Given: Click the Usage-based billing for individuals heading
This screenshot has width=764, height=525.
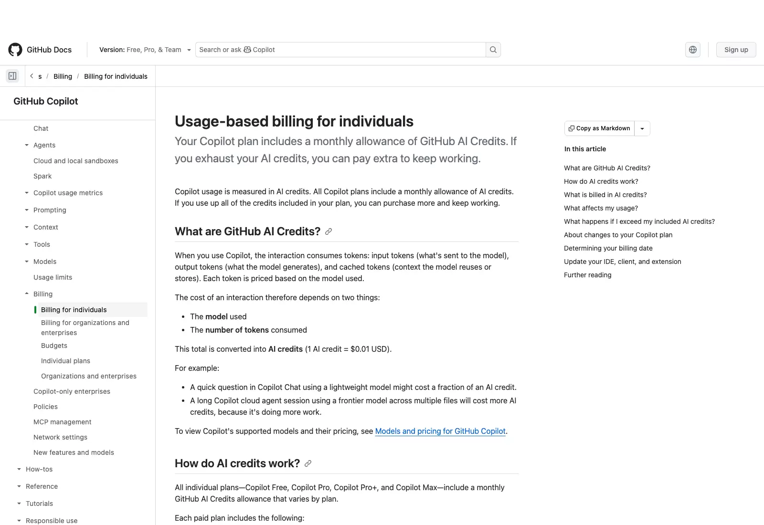Looking at the screenshot, I should [x=294, y=121].
